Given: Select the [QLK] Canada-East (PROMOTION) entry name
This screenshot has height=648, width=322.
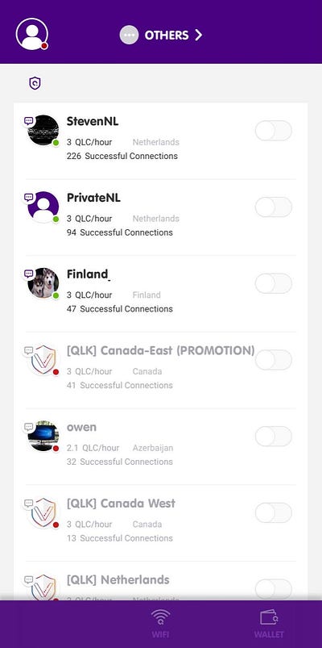Looking at the screenshot, I should pos(161,351).
